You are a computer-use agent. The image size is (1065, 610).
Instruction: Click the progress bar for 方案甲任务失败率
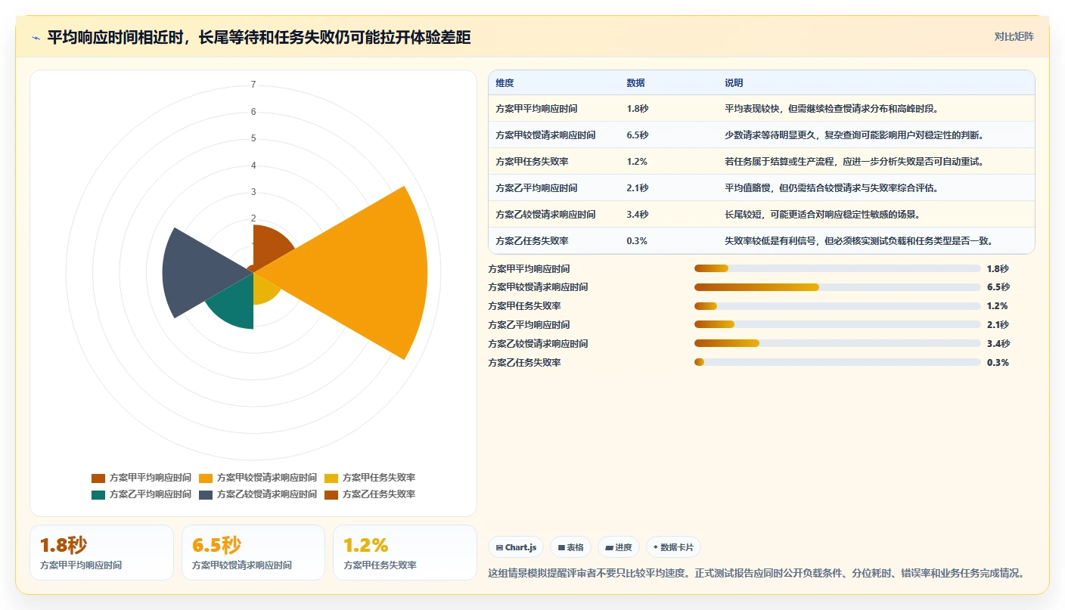(x=837, y=306)
